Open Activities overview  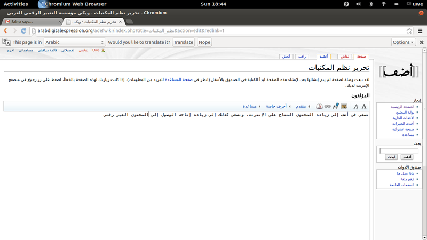click(16, 4)
